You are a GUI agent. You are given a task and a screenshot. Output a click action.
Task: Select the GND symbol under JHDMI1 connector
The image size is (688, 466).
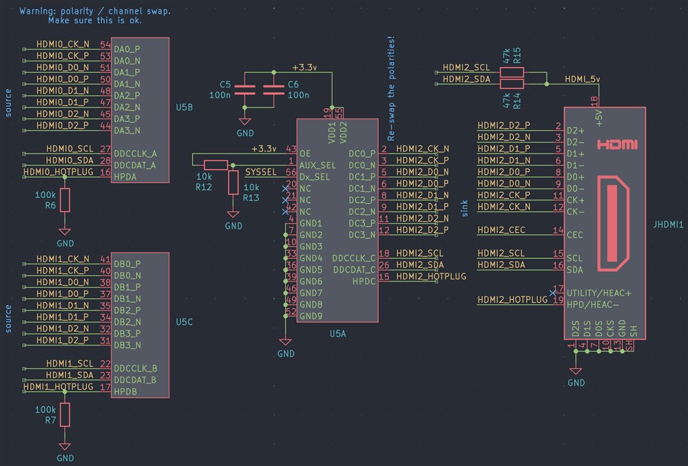click(576, 371)
